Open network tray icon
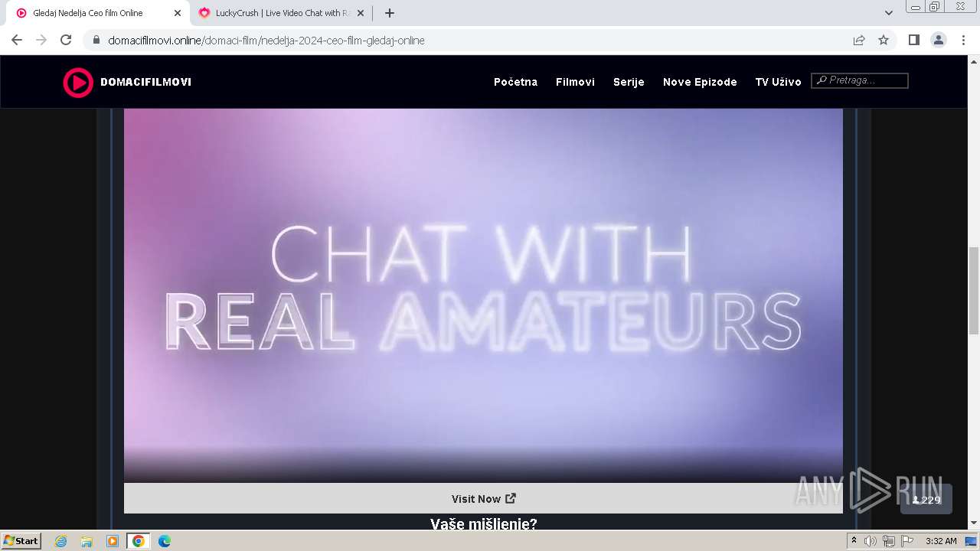 click(x=889, y=541)
